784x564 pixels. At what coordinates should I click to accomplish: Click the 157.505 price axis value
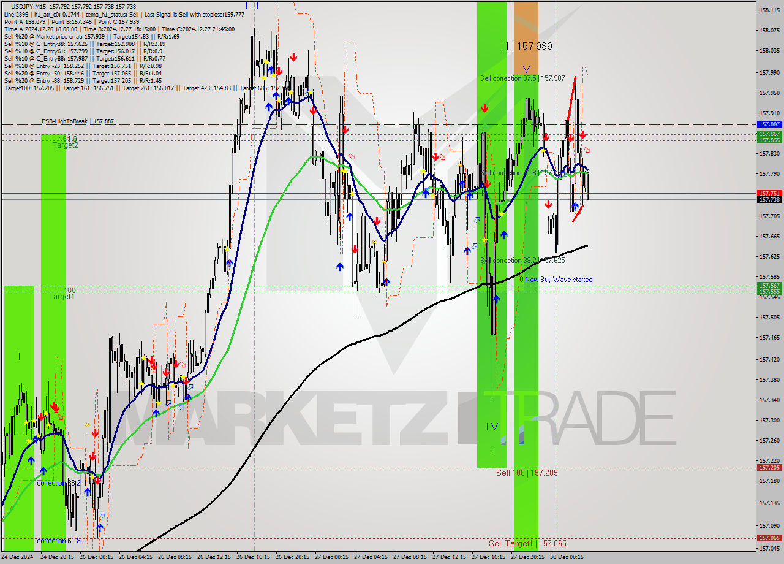click(x=770, y=317)
